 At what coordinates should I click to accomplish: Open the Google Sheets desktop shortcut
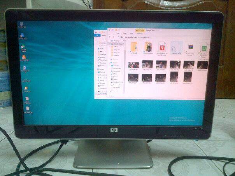(x=23, y=47)
